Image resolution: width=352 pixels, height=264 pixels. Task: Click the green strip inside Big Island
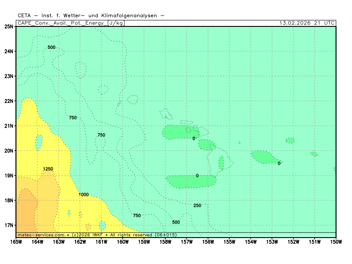tap(221, 163)
